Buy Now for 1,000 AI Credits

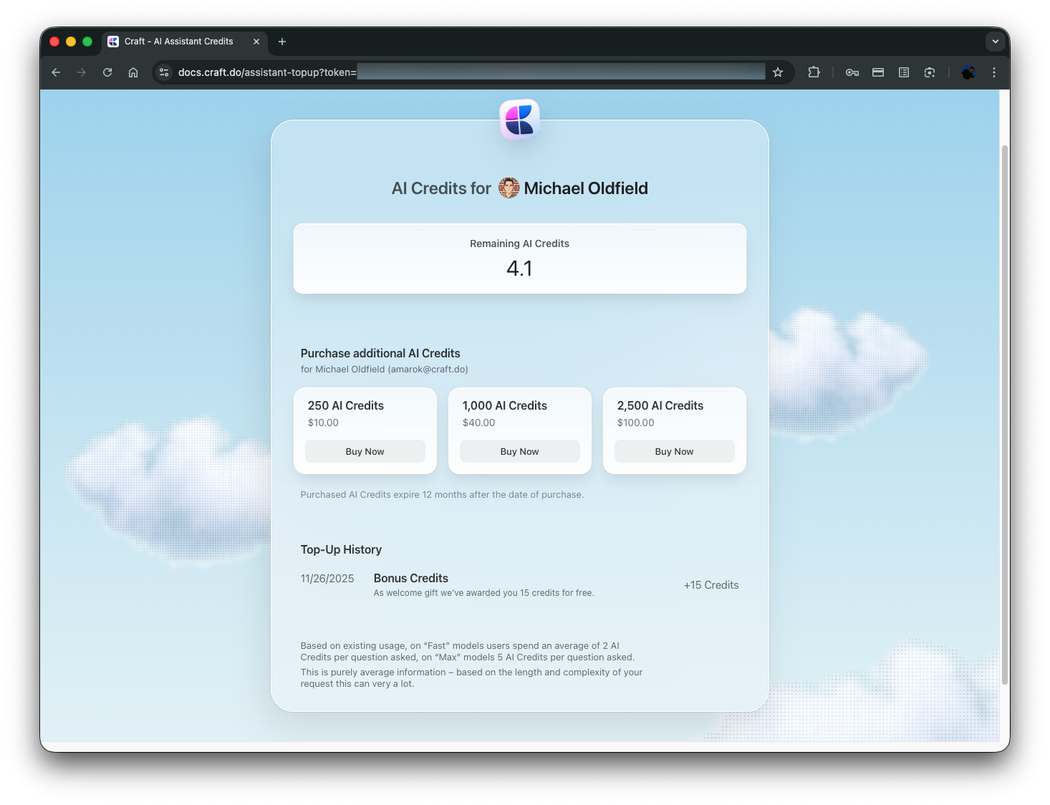pos(520,451)
